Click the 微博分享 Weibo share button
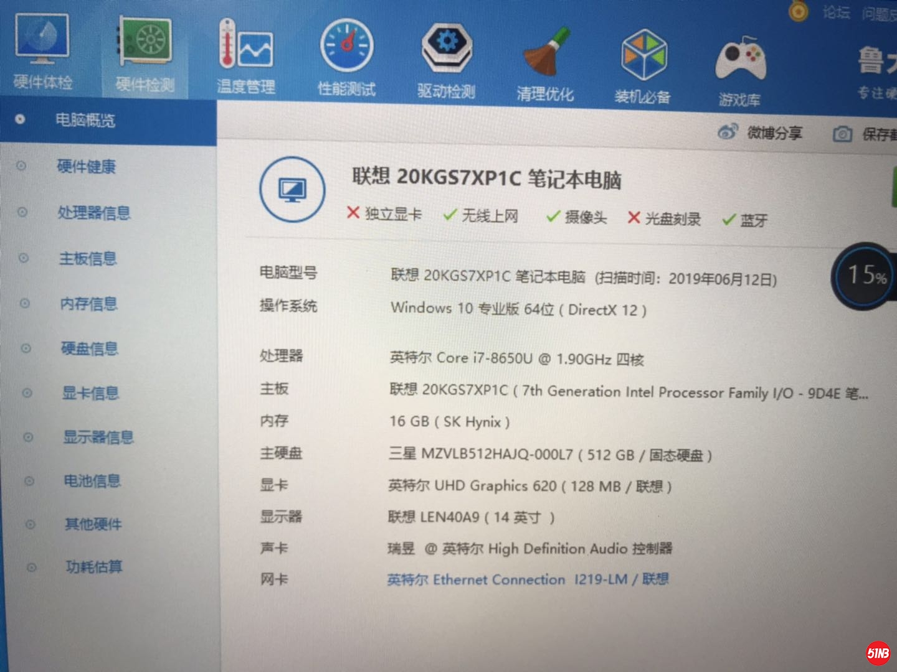 (774, 133)
